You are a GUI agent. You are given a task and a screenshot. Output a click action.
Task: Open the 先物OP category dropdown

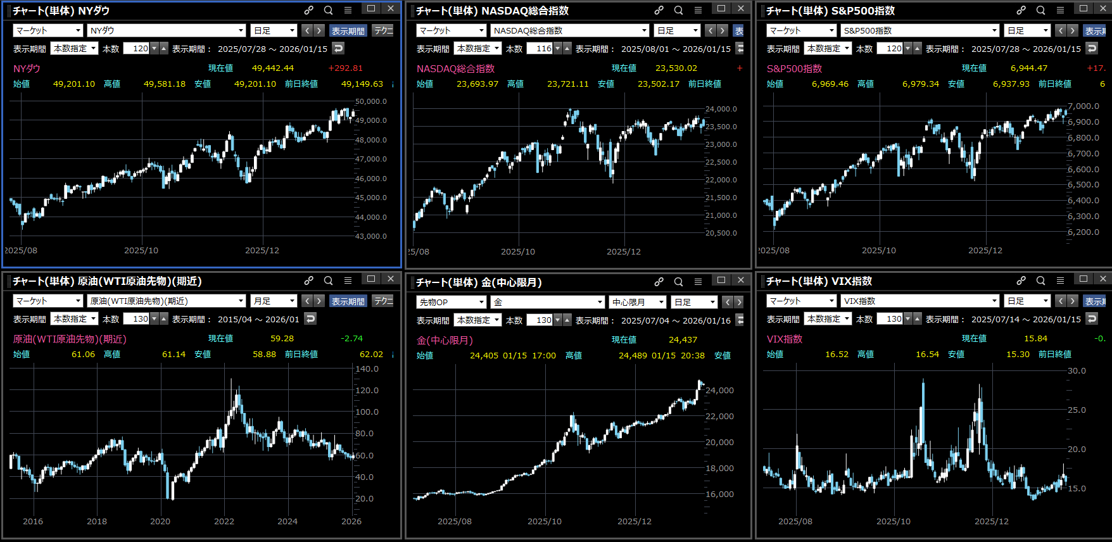[x=481, y=302]
